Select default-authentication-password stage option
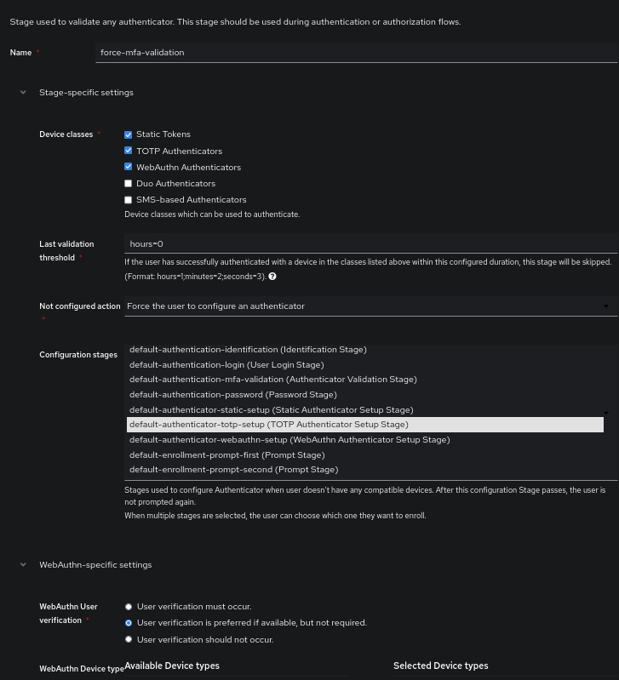Screen dimensions: 619x680 (364, 395)
